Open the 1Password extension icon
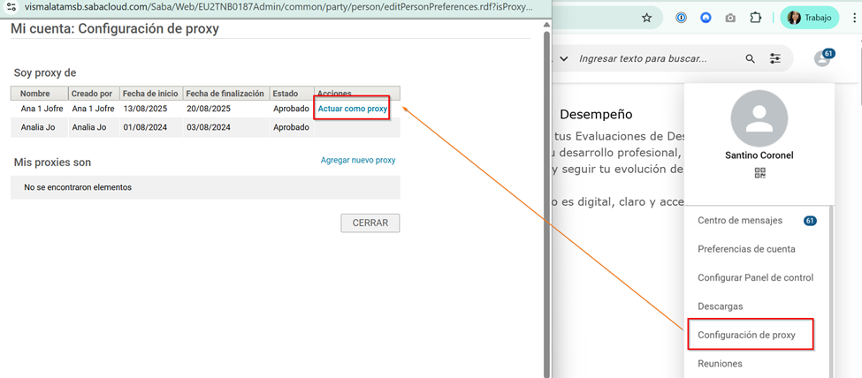The image size is (862, 378). click(682, 18)
